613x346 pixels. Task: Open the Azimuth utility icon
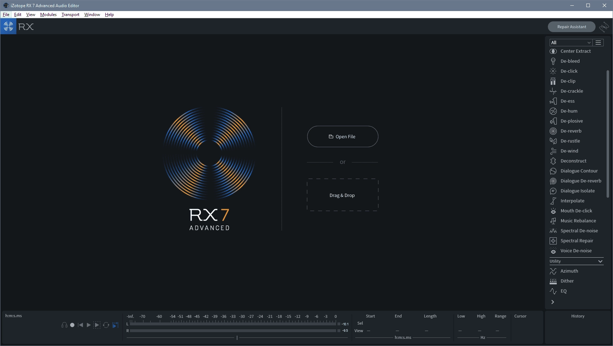tap(553, 271)
